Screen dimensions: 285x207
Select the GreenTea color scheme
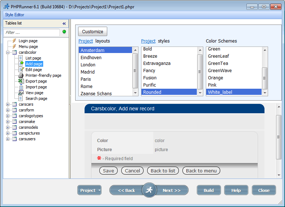click(x=234, y=63)
